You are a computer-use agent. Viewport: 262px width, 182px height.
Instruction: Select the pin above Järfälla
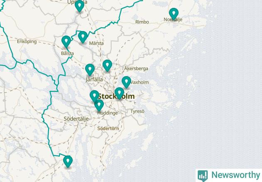click(x=90, y=70)
